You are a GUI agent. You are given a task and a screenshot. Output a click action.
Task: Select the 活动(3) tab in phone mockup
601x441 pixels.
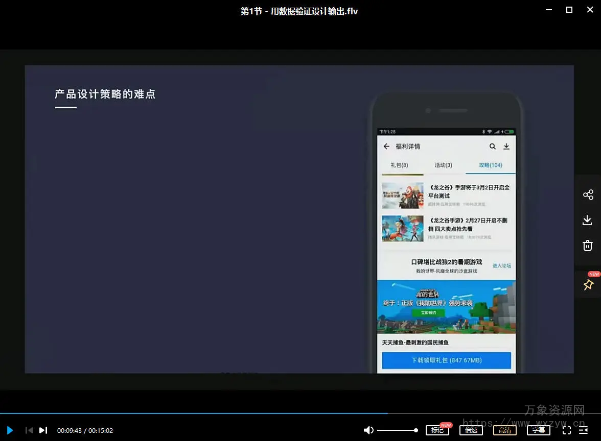coord(443,165)
